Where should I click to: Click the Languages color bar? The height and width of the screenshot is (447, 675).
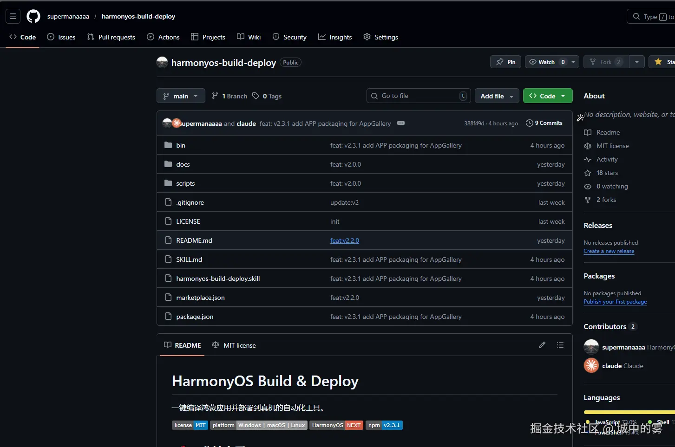[x=629, y=412]
